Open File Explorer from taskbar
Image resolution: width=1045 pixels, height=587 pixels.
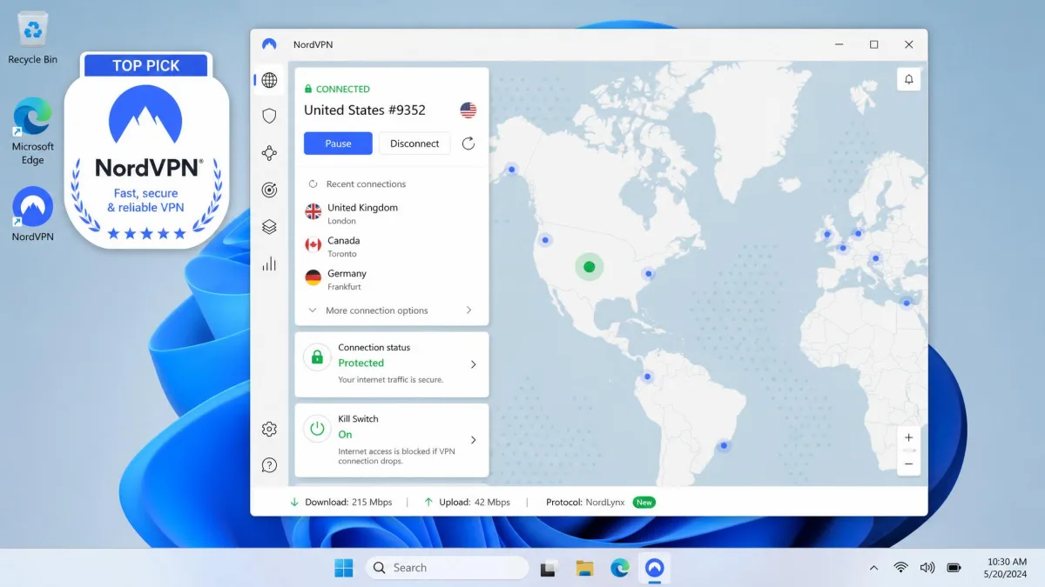pyautogui.click(x=584, y=568)
